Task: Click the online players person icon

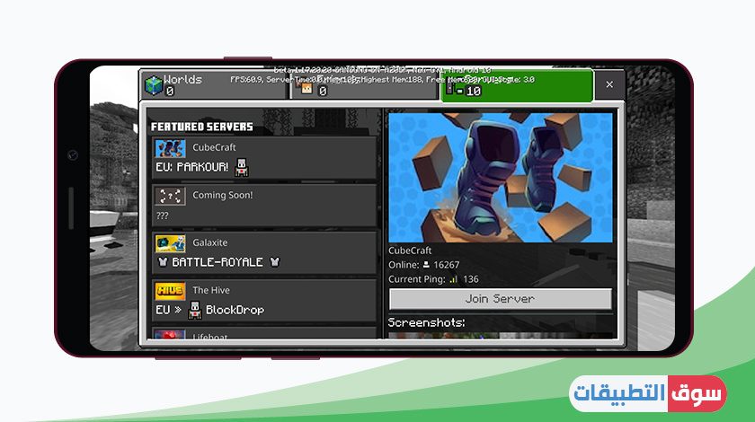Action: click(x=426, y=265)
